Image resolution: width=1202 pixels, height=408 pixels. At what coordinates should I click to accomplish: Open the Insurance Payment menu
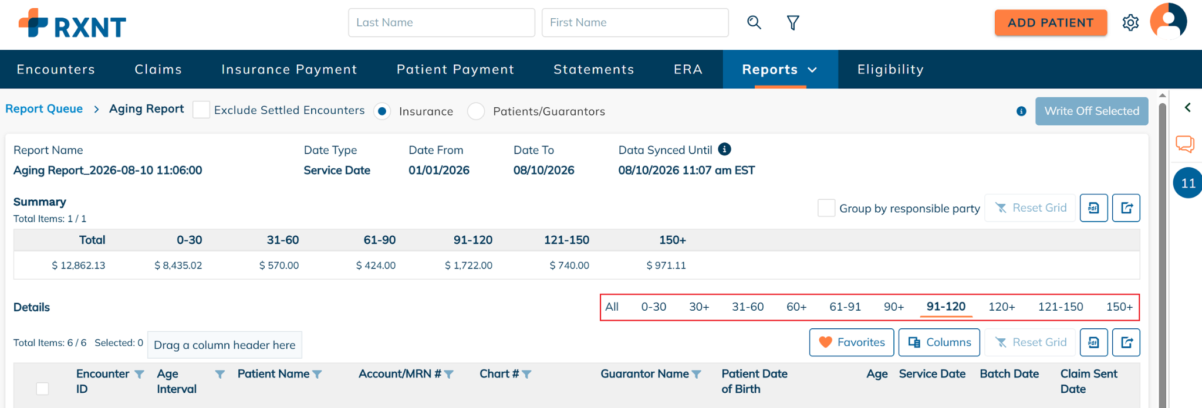click(x=289, y=69)
